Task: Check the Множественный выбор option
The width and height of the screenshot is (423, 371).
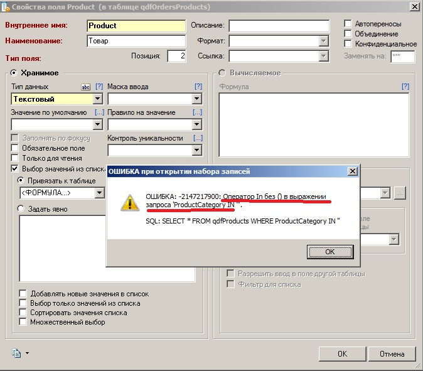Action: 23,322
